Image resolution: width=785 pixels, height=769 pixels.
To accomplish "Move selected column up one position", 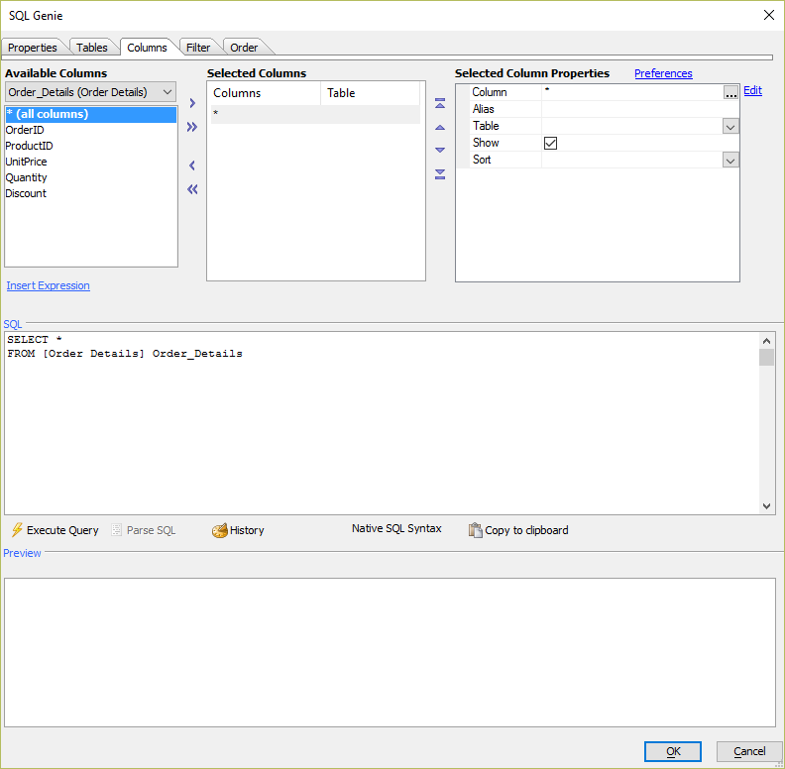I will 440,128.
